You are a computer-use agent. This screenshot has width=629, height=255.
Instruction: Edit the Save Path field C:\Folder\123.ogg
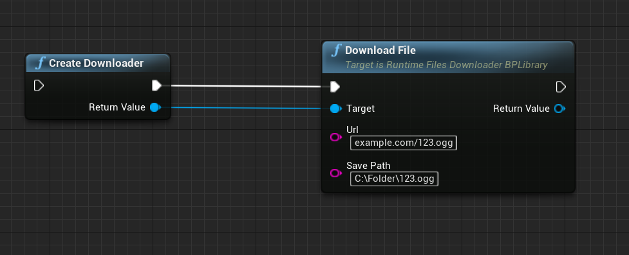pos(394,179)
